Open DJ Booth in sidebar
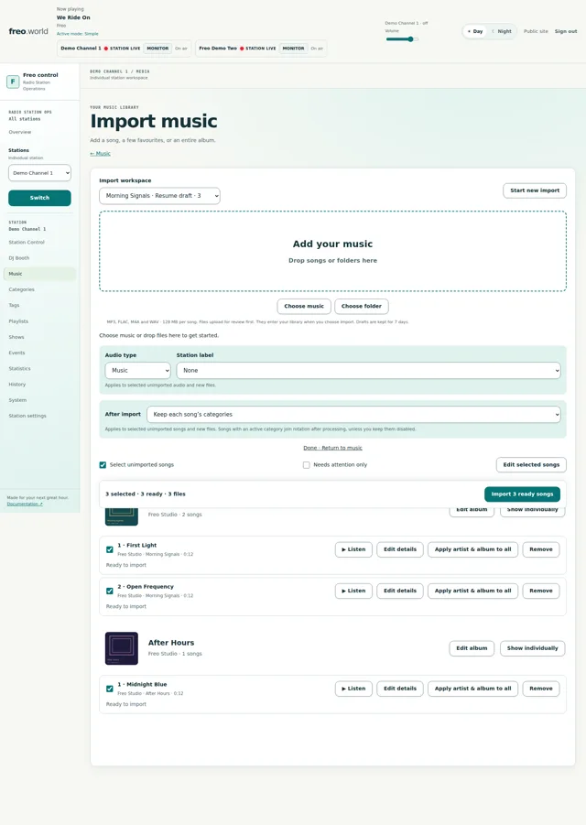This screenshot has width=586, height=825. tap(19, 258)
